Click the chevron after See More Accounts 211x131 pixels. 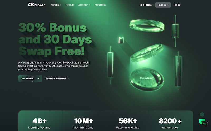tap(68, 79)
